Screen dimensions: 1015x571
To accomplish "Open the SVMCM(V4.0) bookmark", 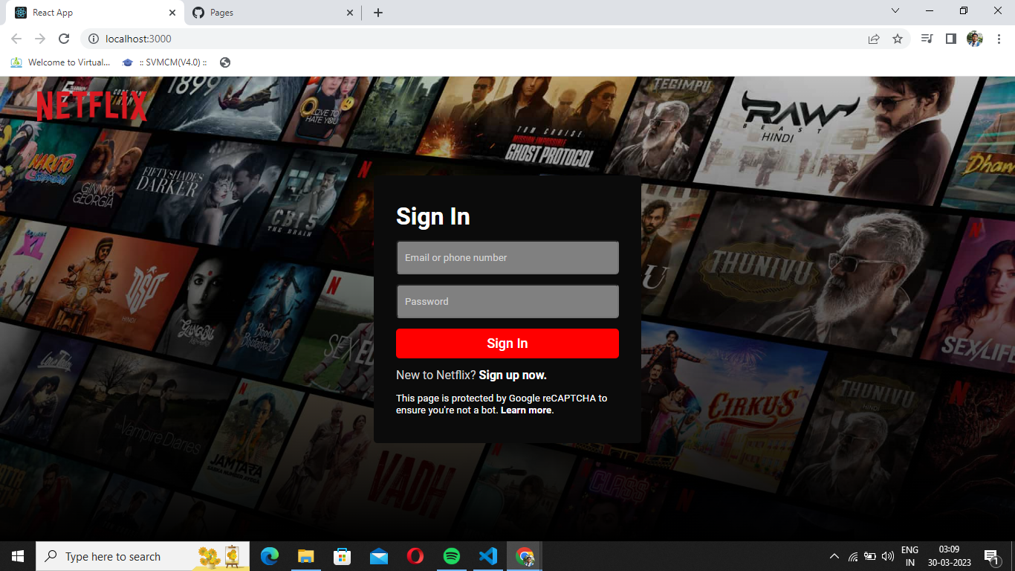I will 164,62.
